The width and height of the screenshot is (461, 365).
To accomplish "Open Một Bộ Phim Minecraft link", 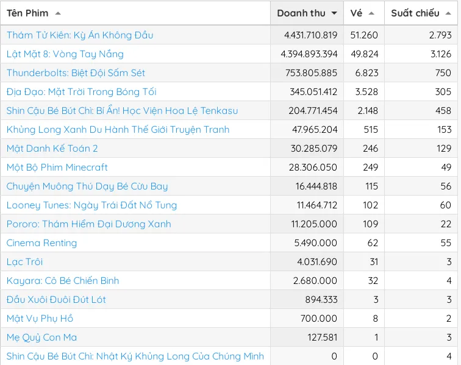I will [57, 168].
